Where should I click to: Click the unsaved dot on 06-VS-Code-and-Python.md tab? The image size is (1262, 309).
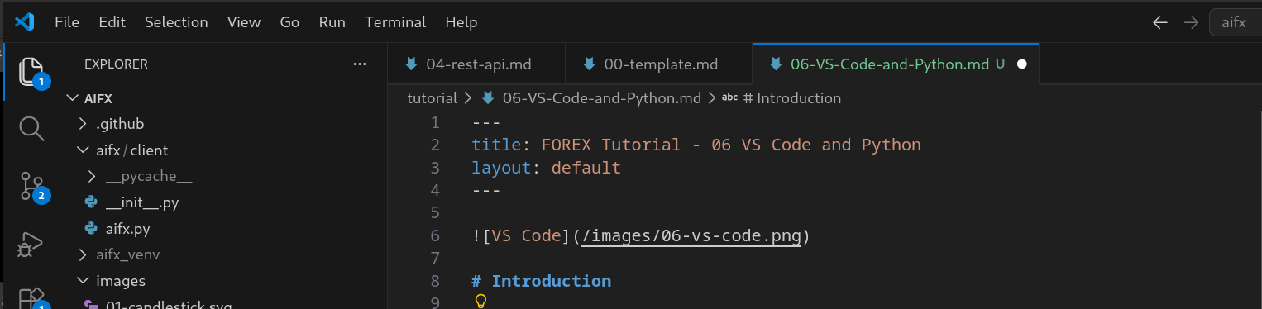tap(1021, 64)
